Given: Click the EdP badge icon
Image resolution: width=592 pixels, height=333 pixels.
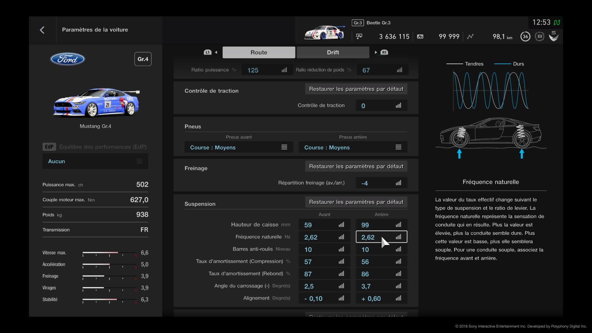Looking at the screenshot, I should [49, 147].
